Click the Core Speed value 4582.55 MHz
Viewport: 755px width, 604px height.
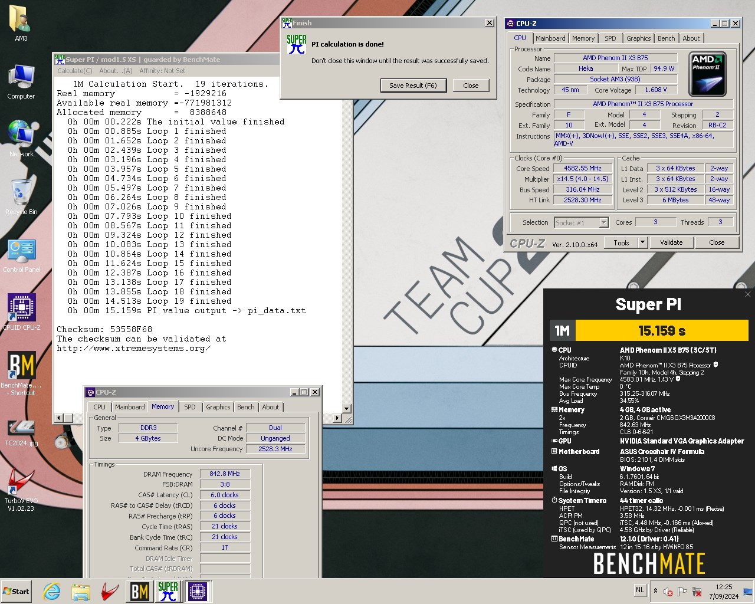[583, 168]
